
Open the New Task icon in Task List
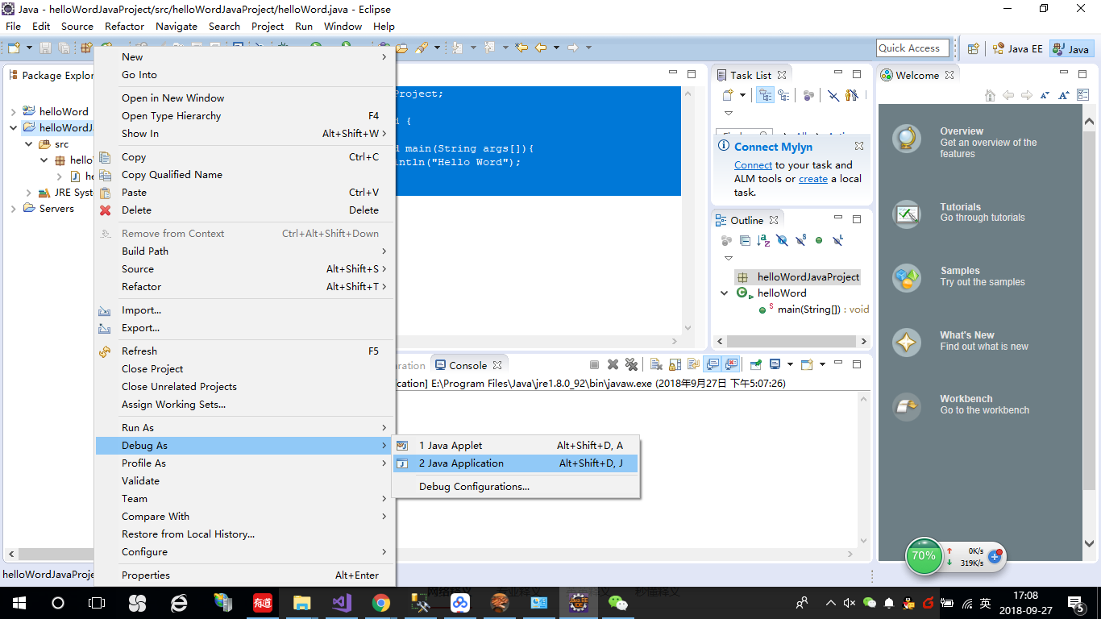(x=729, y=95)
